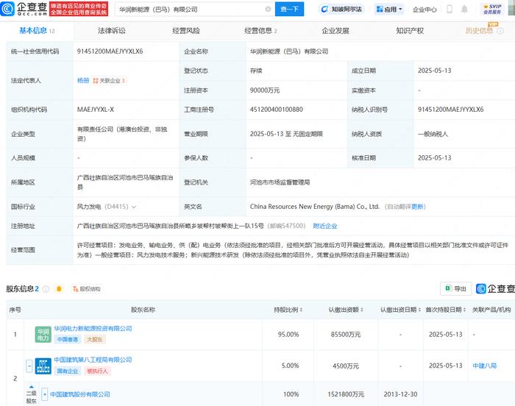515x406 pixels.
Task: Click 更新 link beside English name
Action: click(x=418, y=207)
